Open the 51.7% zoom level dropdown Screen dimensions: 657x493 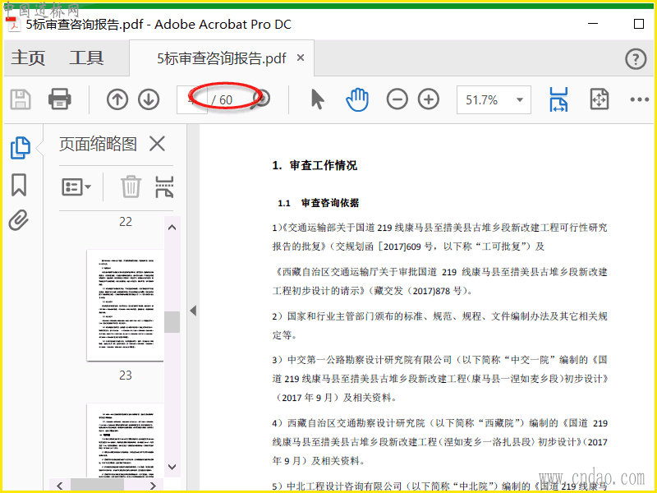pos(494,99)
